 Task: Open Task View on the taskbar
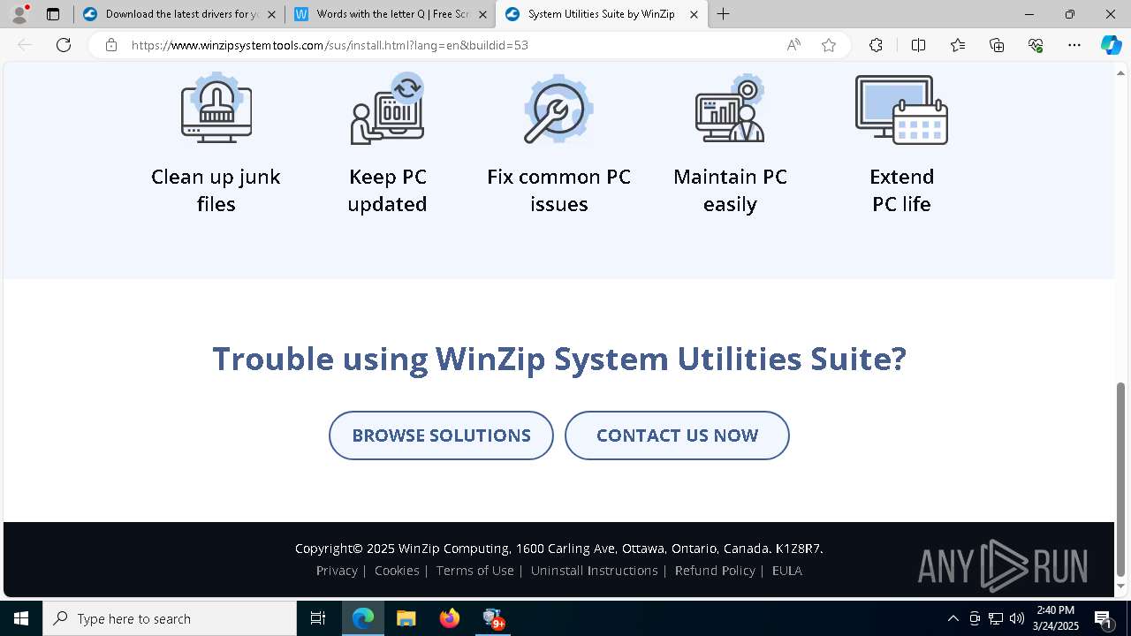point(318,618)
